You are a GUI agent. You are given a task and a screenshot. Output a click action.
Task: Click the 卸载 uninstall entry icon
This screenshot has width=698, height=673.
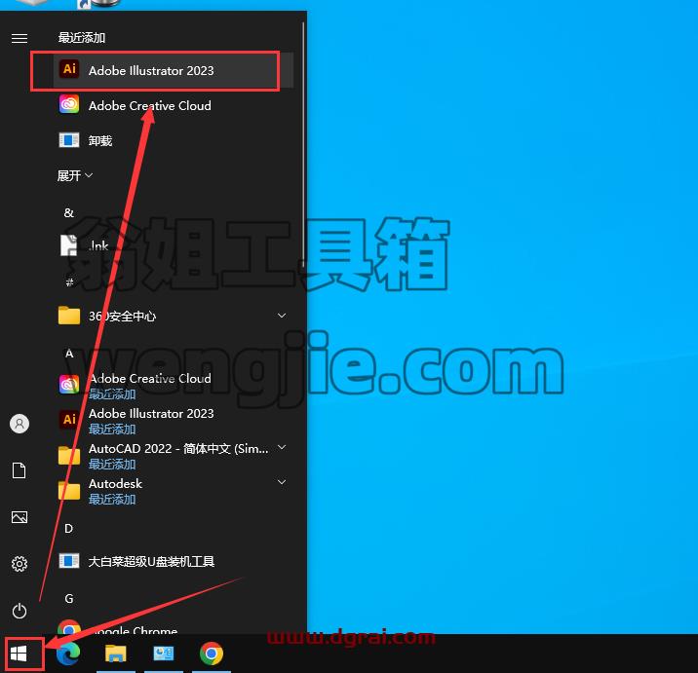point(69,140)
